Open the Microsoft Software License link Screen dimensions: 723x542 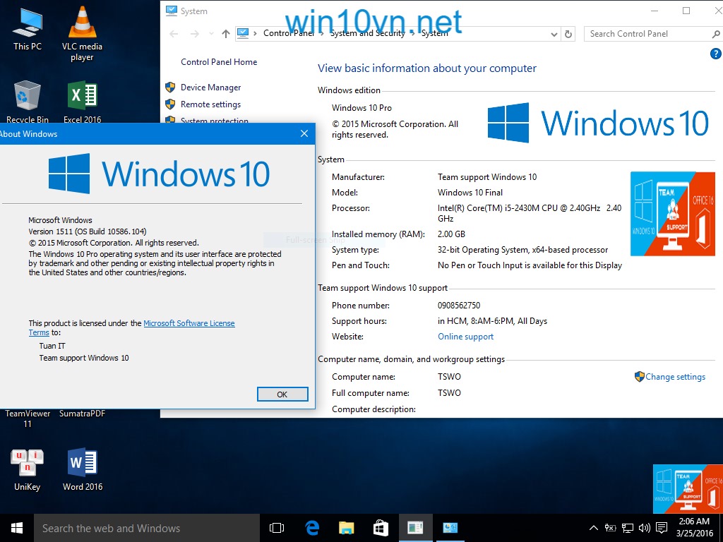tap(189, 323)
